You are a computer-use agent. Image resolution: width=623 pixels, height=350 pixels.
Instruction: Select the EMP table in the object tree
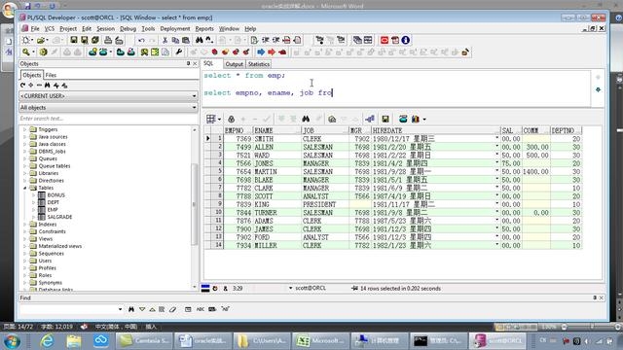coord(53,210)
